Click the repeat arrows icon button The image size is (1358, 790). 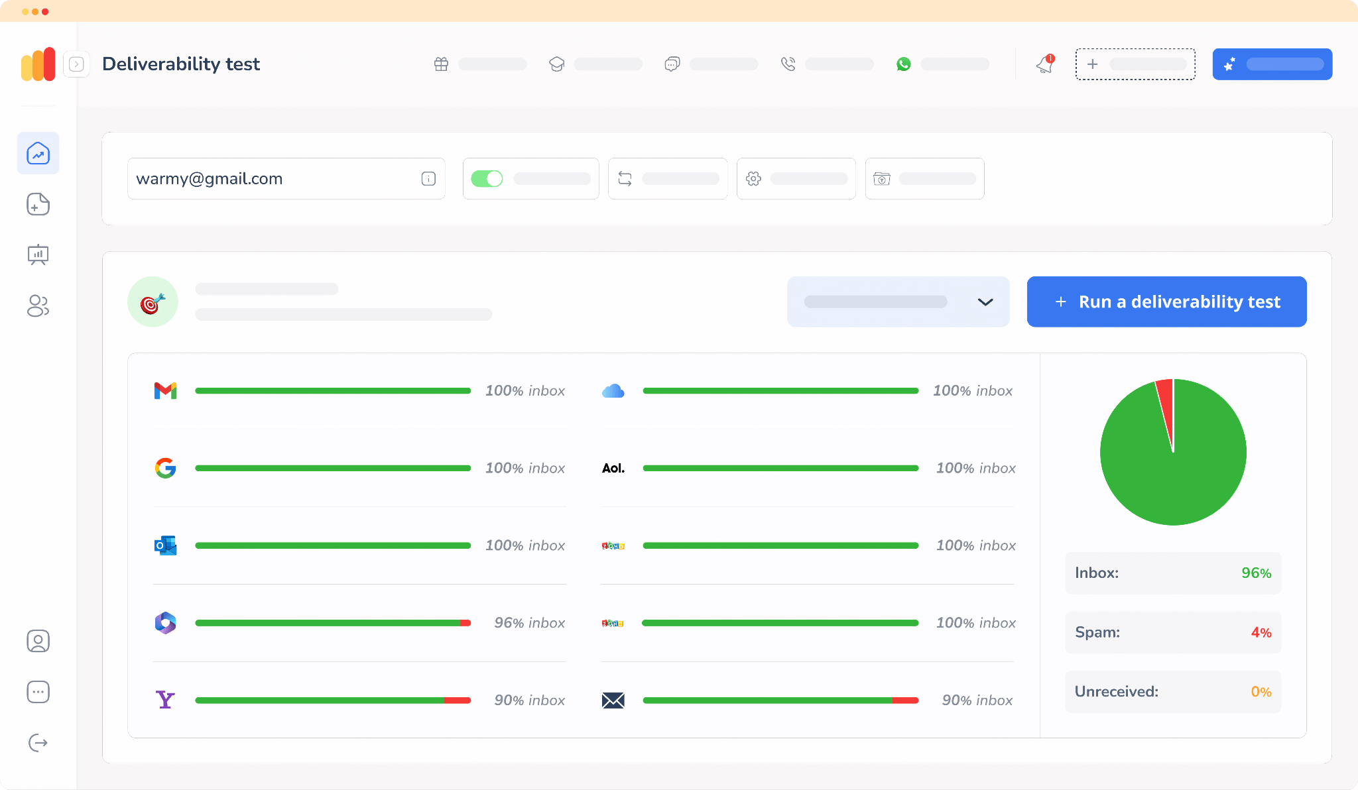668,179
